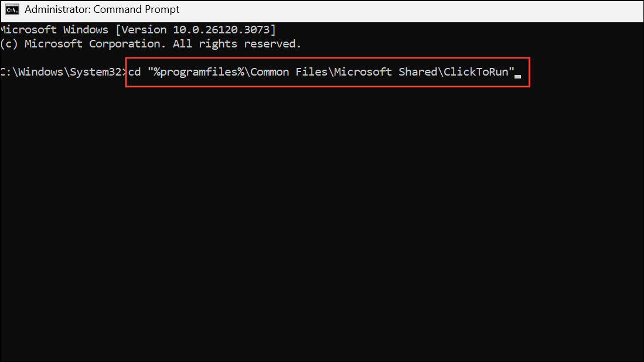The width and height of the screenshot is (644, 362).
Task: Click the word 'Shared' in the command
Action: click(418, 72)
